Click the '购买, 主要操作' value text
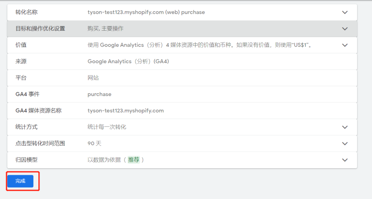 (105, 29)
